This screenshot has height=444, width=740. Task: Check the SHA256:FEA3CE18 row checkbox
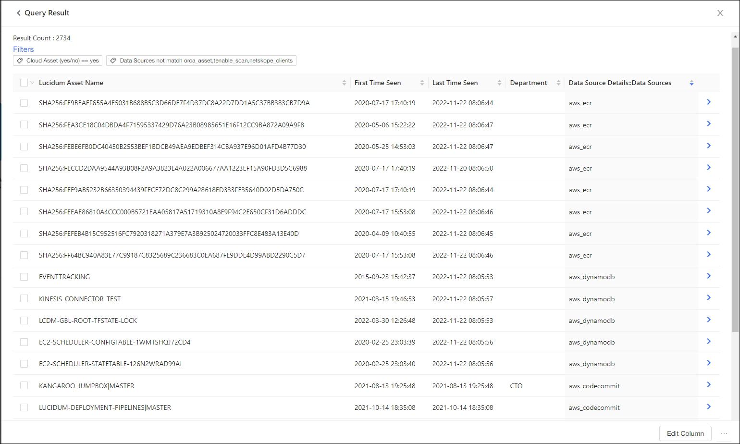[24, 124]
